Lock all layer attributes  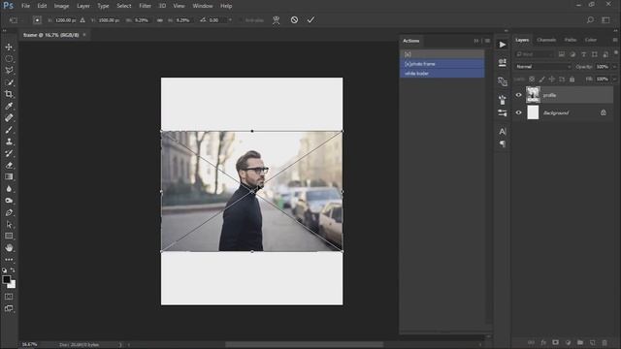tap(572, 79)
